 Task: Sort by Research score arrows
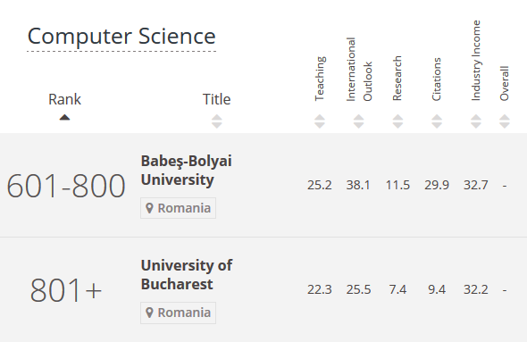[397, 121]
